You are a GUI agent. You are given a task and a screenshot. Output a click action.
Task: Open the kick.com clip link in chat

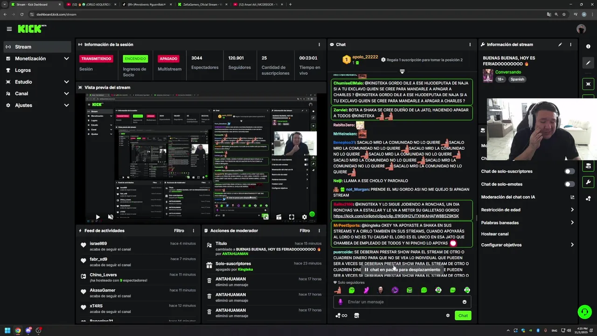click(x=396, y=216)
